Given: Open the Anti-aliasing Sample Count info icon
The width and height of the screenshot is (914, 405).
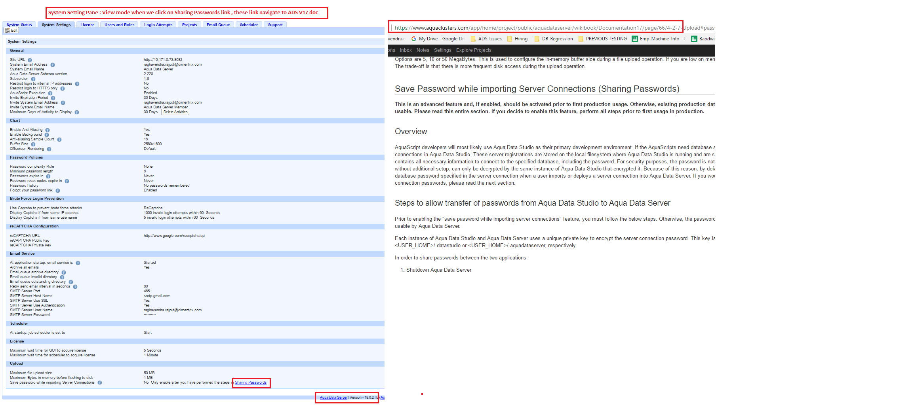Looking at the screenshot, I should click(59, 140).
